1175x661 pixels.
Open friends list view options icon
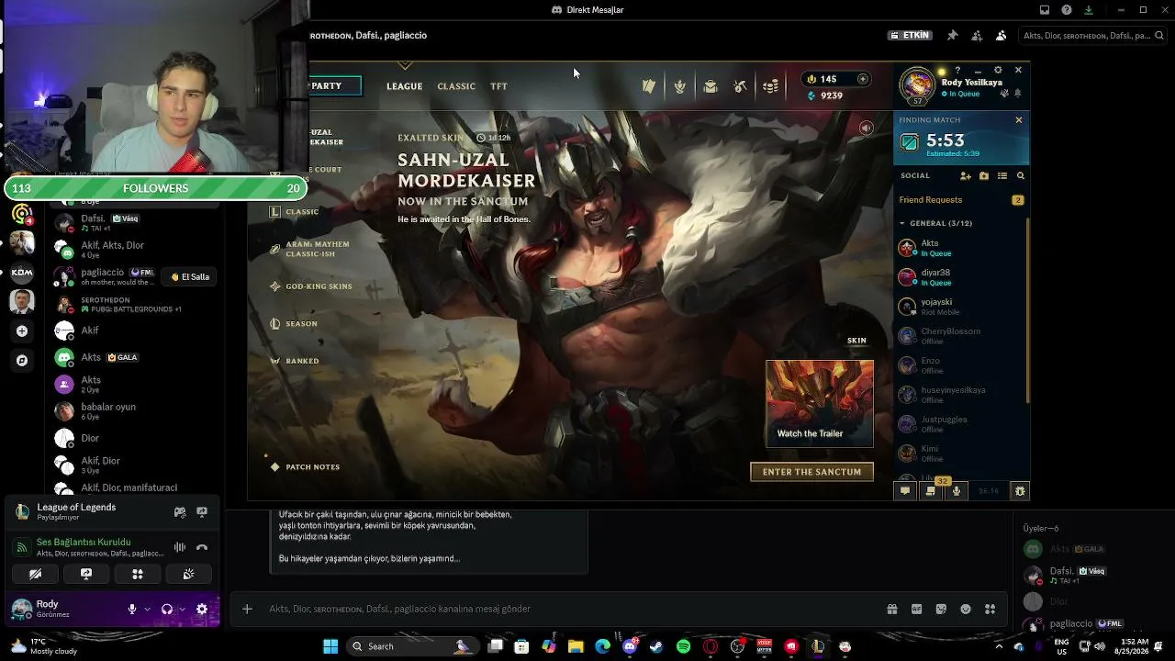pos(1002,175)
